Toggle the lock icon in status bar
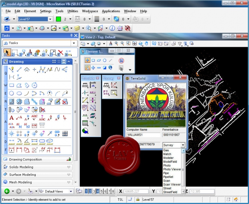 138,199
